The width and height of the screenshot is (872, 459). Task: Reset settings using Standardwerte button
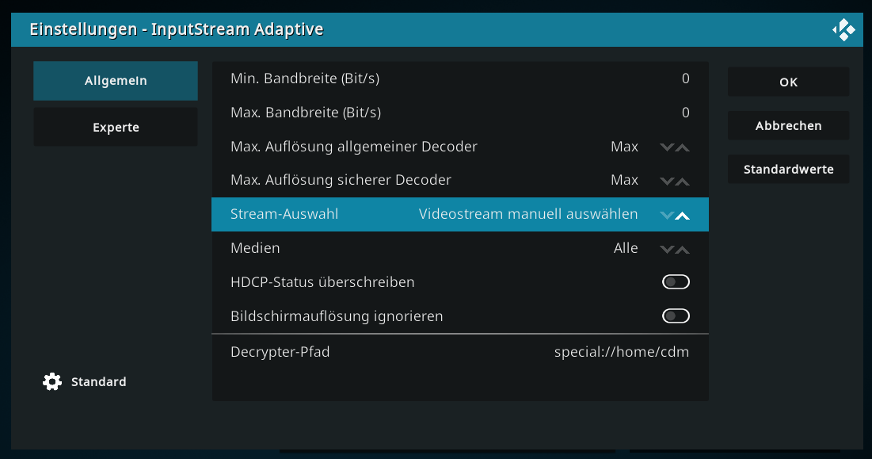789,169
